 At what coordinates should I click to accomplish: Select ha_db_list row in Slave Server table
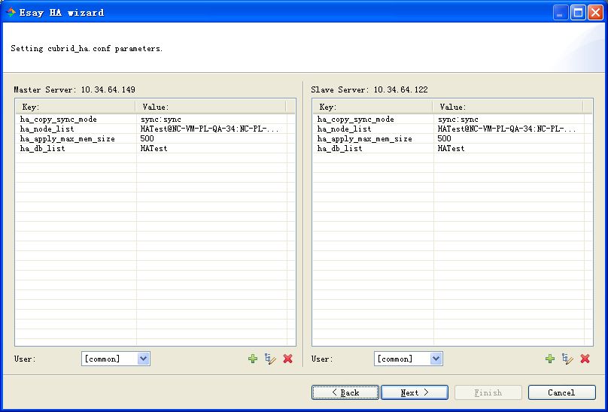coord(339,149)
